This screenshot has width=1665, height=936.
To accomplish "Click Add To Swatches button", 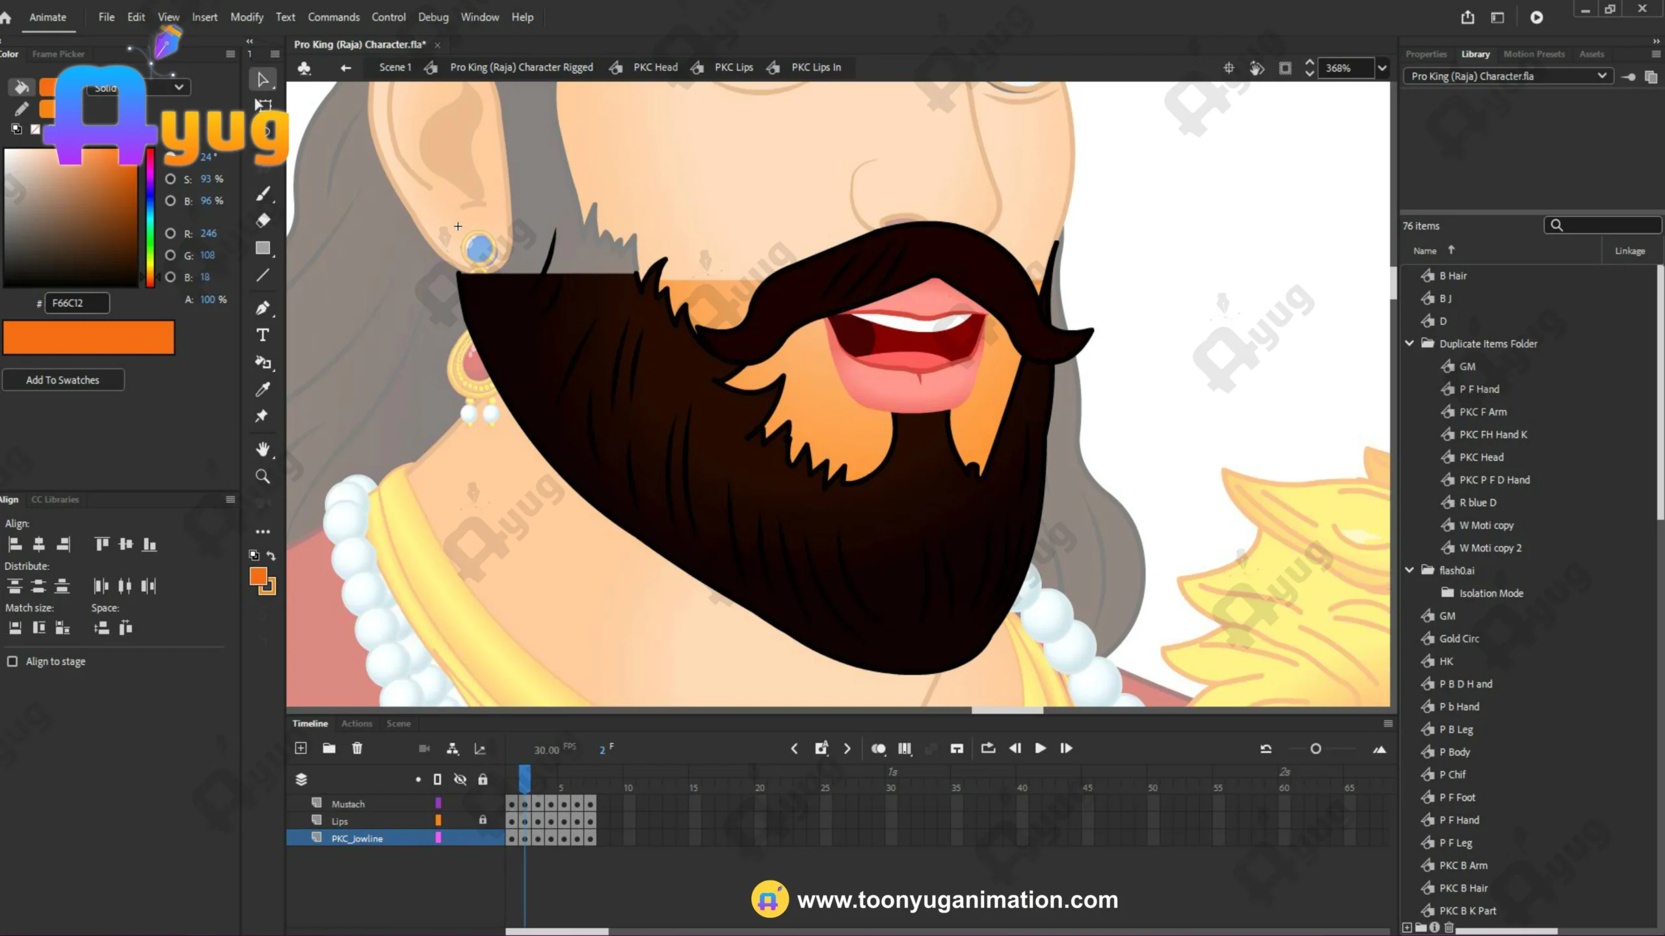I will click(63, 380).
